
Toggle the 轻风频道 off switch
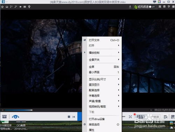pyautogui.click(x=152, y=7)
